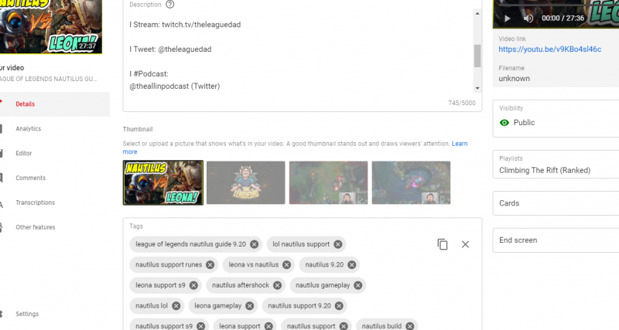This screenshot has width=619, height=330.
Task: Clear all tags with the X icon
Action: point(465,244)
